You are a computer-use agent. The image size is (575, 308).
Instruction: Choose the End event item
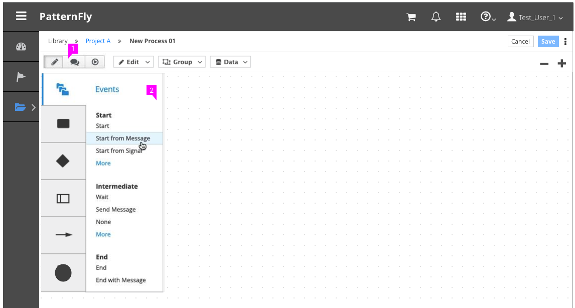pyautogui.click(x=101, y=268)
